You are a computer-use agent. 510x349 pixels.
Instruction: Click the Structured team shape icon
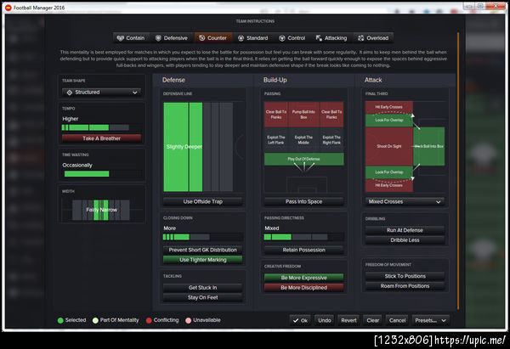pyautogui.click(x=70, y=93)
